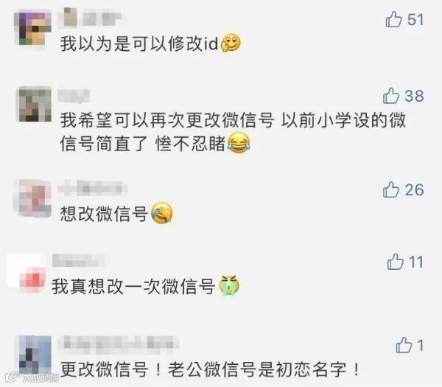This screenshot has height=387, width=442.
Task: Select comment text 我真想改一次微信号
Action: click(133, 286)
